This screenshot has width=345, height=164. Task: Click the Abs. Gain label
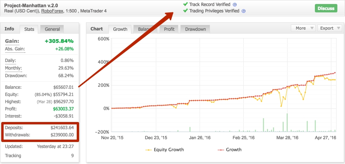point(15,49)
